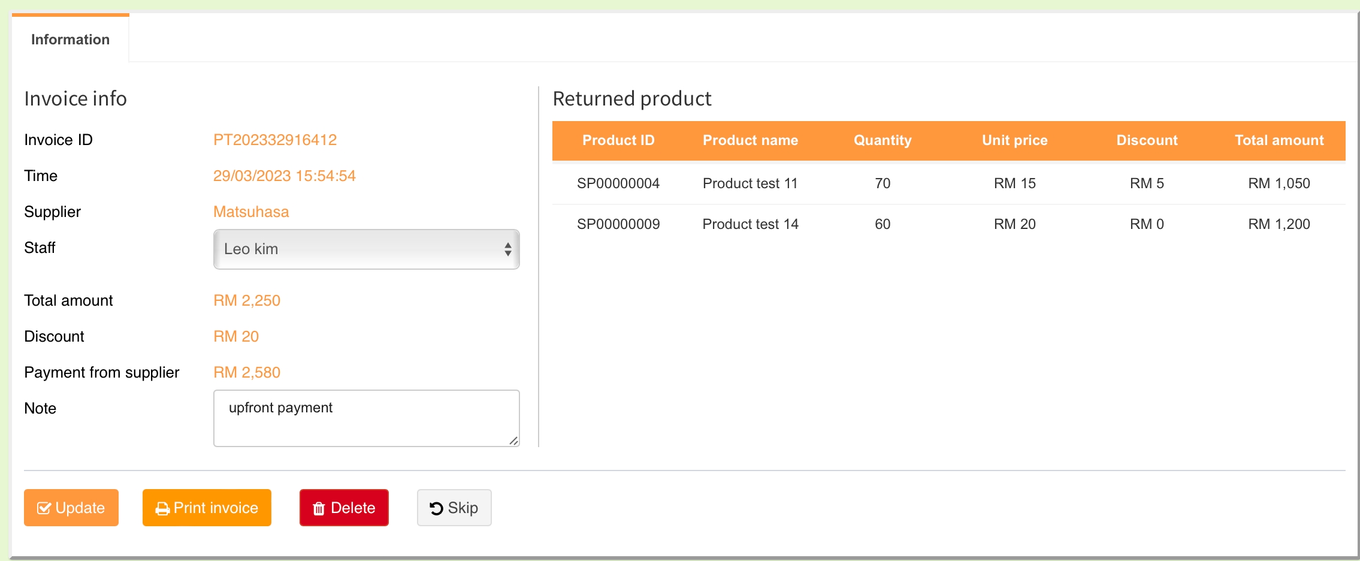Screen dimensions: 1360x561
Task: Click the printer icon on Print invoice
Action: (162, 509)
